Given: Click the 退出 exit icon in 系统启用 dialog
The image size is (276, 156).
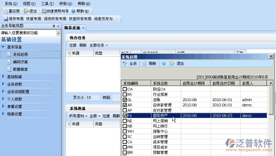Looking at the screenshot, I should point(172,63).
